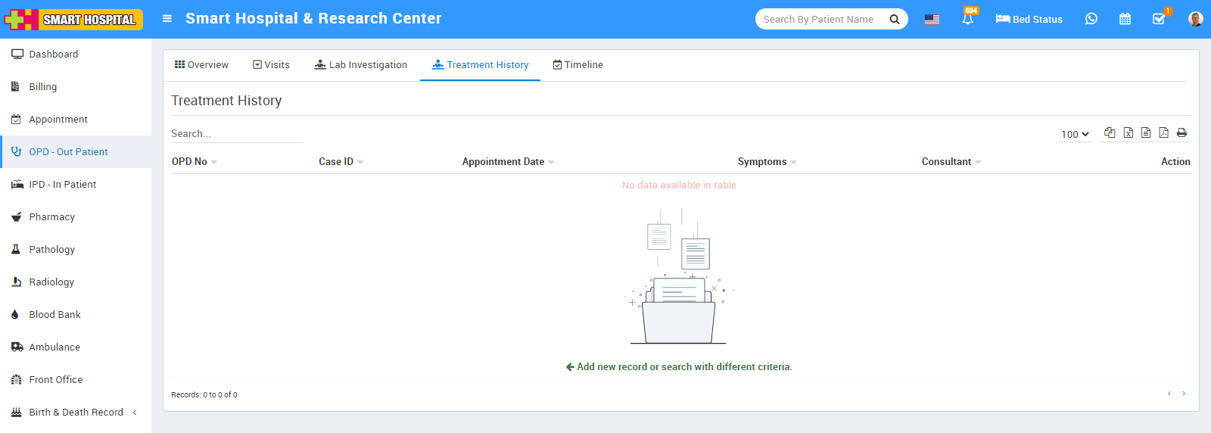Open the WhatsApp chat icon

1091,19
